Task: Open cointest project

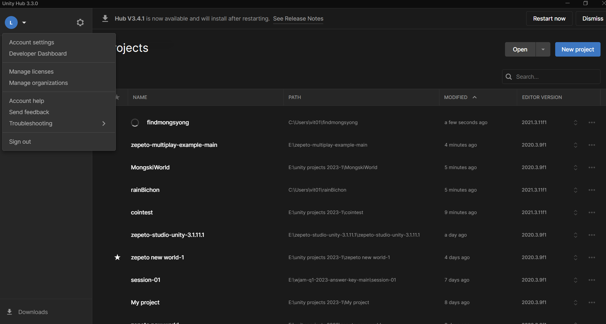Action: click(x=142, y=212)
